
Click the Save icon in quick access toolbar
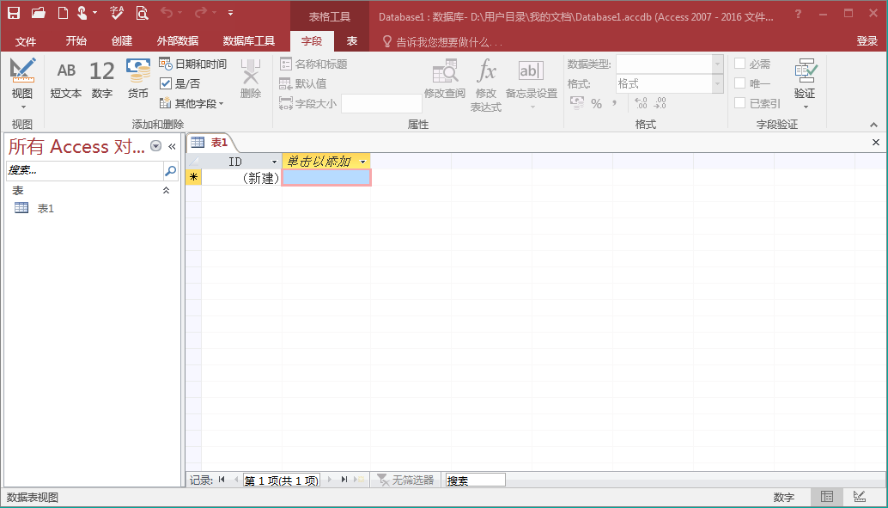point(14,13)
